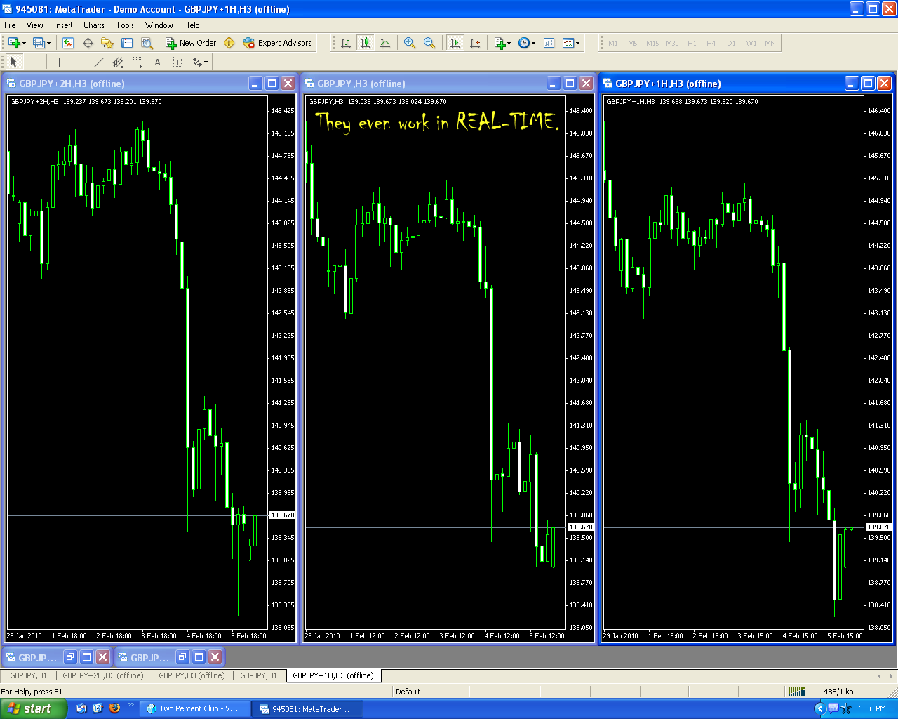Select the Cursor arrow tool
This screenshot has width=898, height=719.
tap(14, 62)
